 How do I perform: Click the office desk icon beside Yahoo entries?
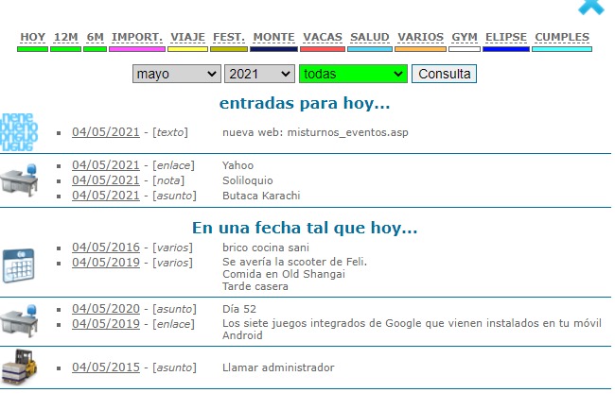click(x=18, y=179)
